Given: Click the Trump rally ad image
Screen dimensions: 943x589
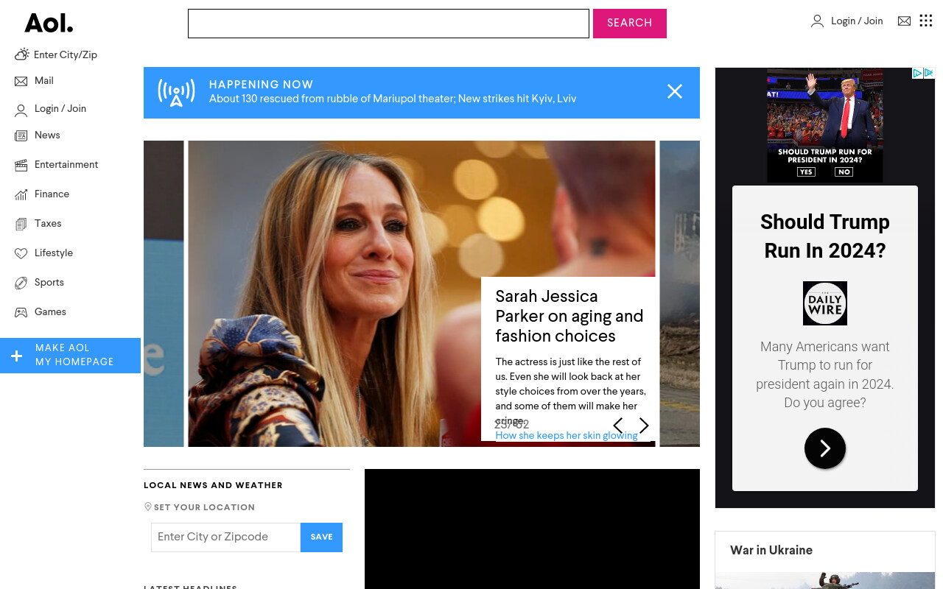Looking at the screenshot, I should pyautogui.click(x=825, y=125).
